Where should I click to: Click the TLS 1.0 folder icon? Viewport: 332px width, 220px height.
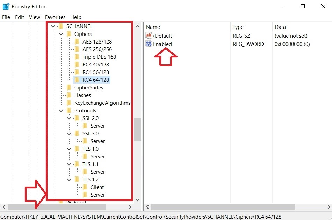pyautogui.click(x=77, y=149)
